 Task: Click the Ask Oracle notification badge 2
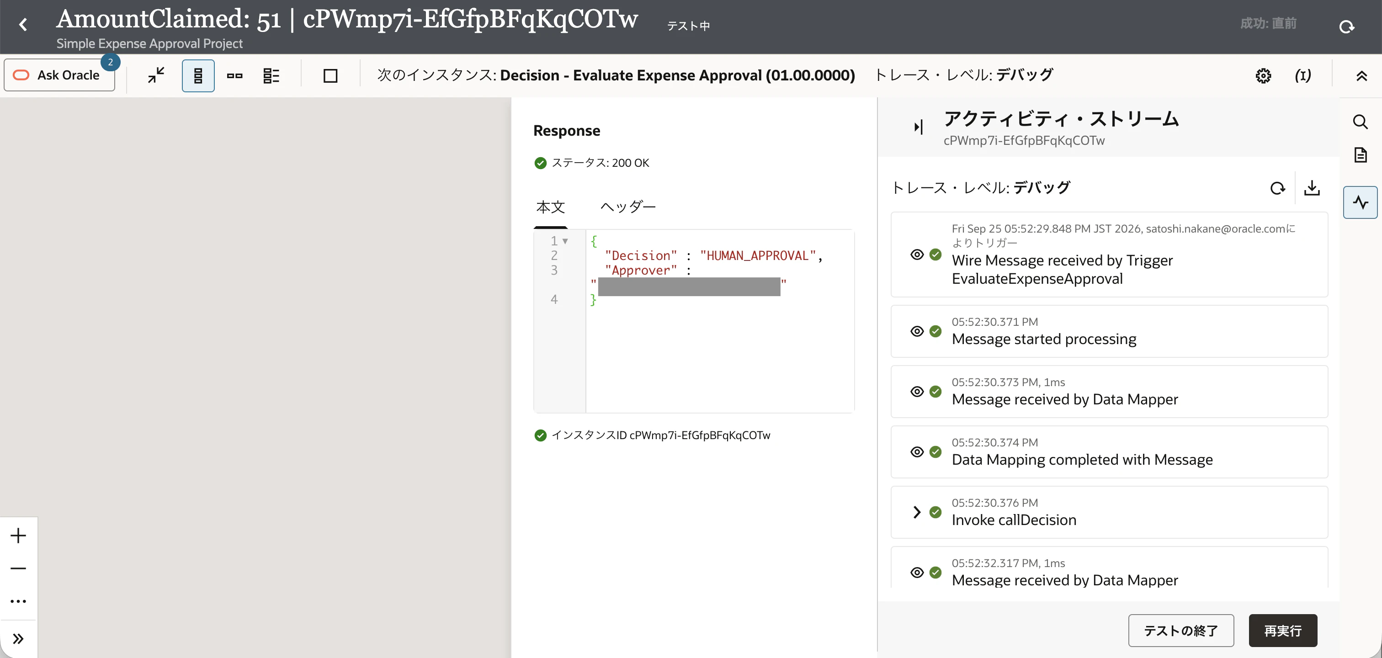pyautogui.click(x=111, y=62)
